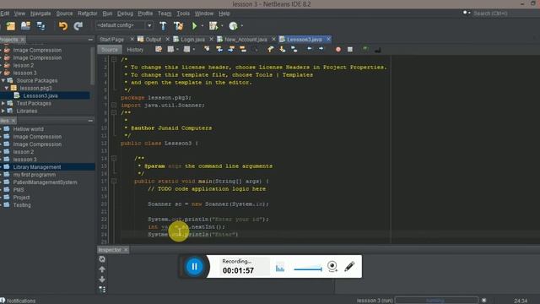Open the Output tab
The height and width of the screenshot is (304, 540).
coord(154,40)
